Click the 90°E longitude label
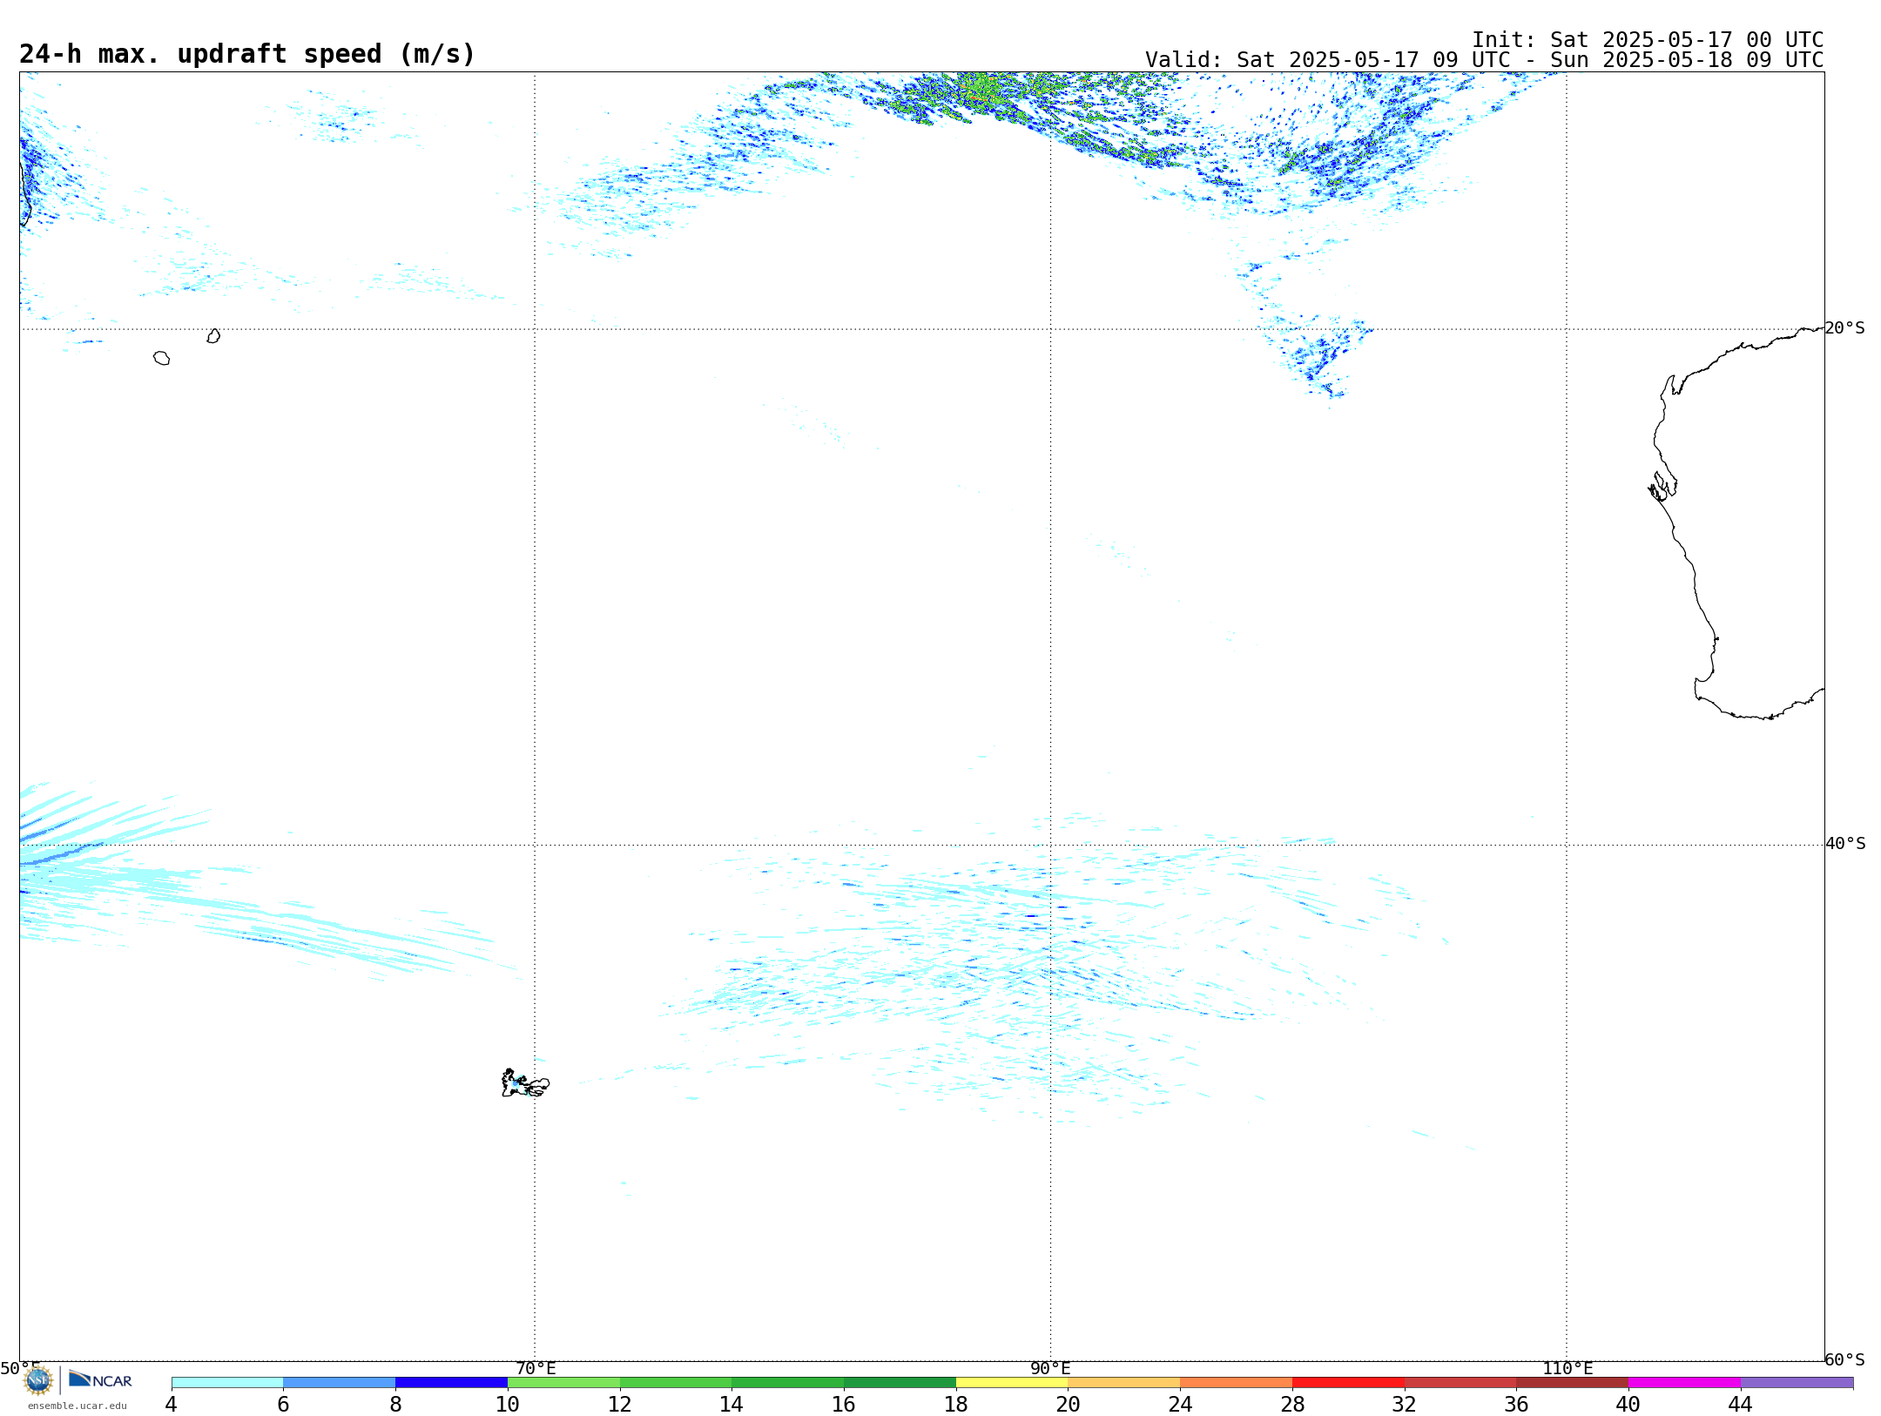 click(1050, 1368)
